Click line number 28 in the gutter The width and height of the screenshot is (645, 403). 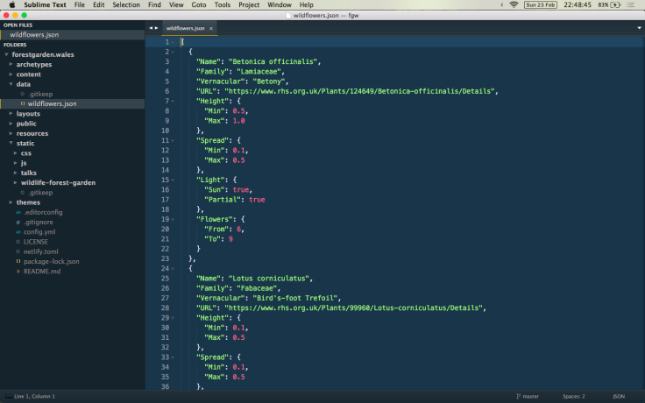[x=165, y=308]
